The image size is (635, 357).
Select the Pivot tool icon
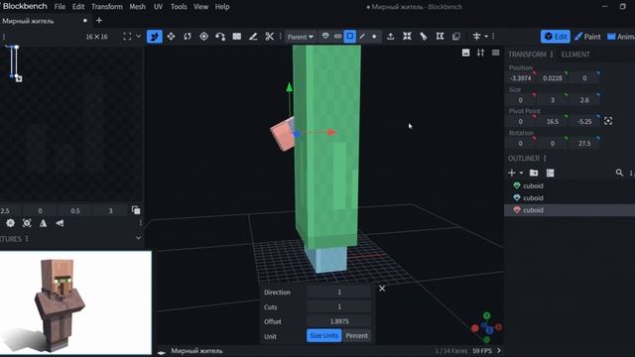point(203,37)
